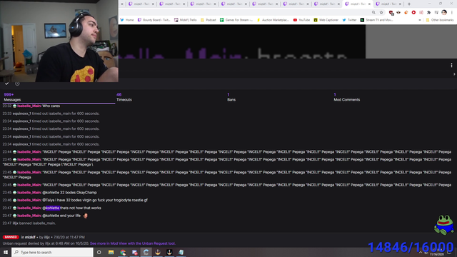Image resolution: width=457 pixels, height=257 pixels.
Task: Open the Windows Start menu
Action: 6,252
